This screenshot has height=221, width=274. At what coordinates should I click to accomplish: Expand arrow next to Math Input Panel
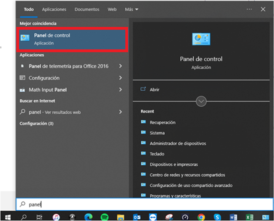(121, 89)
